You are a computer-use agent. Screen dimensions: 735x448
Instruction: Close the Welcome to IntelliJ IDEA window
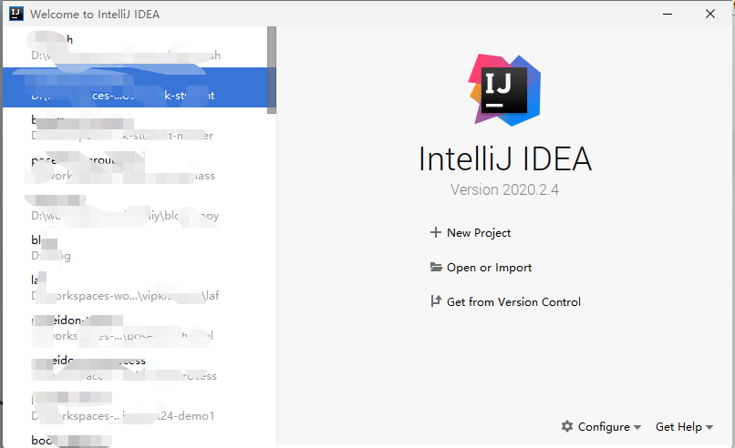(x=710, y=14)
